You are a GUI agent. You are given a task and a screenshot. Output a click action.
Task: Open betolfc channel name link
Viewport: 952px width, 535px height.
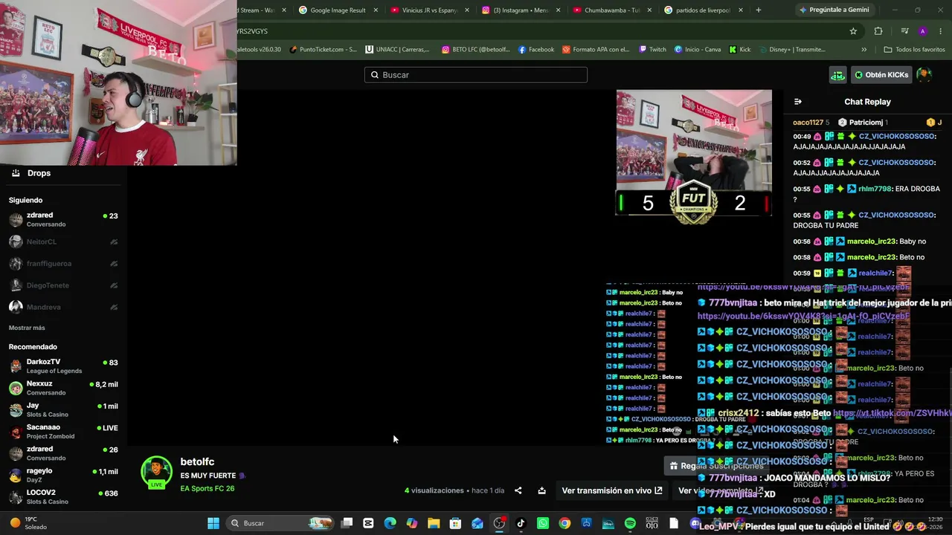(197, 462)
